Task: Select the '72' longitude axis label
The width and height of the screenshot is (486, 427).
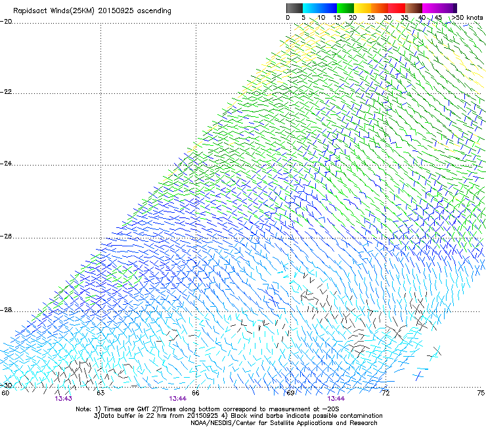Action: [x=386, y=393]
